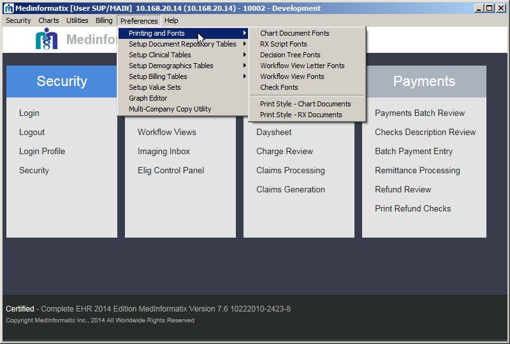Expand Setup Billing Tables submenu
The image size is (510, 344).
pyautogui.click(x=183, y=76)
